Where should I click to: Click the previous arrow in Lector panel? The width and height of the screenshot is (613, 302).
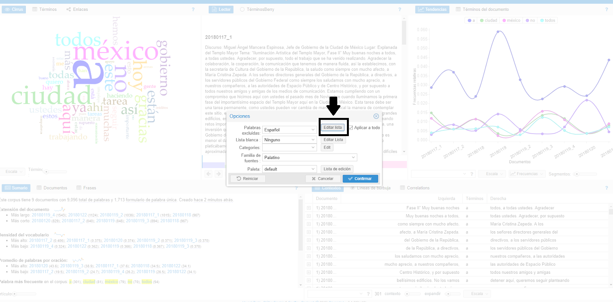pos(209,174)
